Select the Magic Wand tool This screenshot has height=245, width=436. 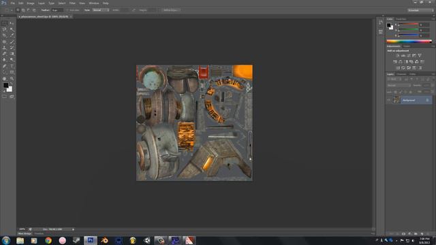tap(12, 29)
